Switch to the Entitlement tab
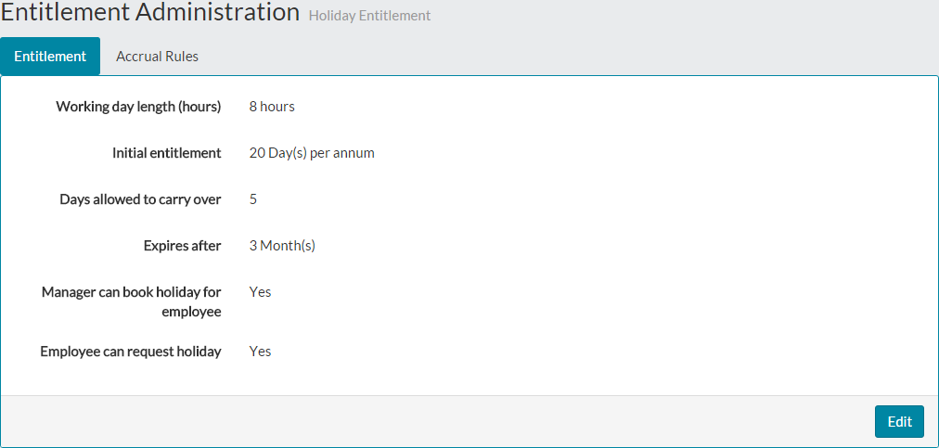The height and width of the screenshot is (448, 939). pyautogui.click(x=50, y=57)
